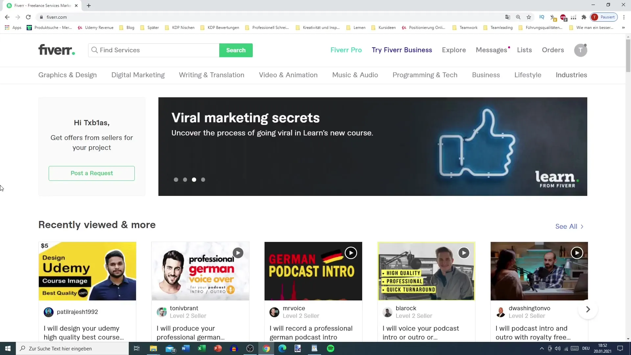Select second banner carousel dot
Screen dimensions: 631x355
point(185,180)
